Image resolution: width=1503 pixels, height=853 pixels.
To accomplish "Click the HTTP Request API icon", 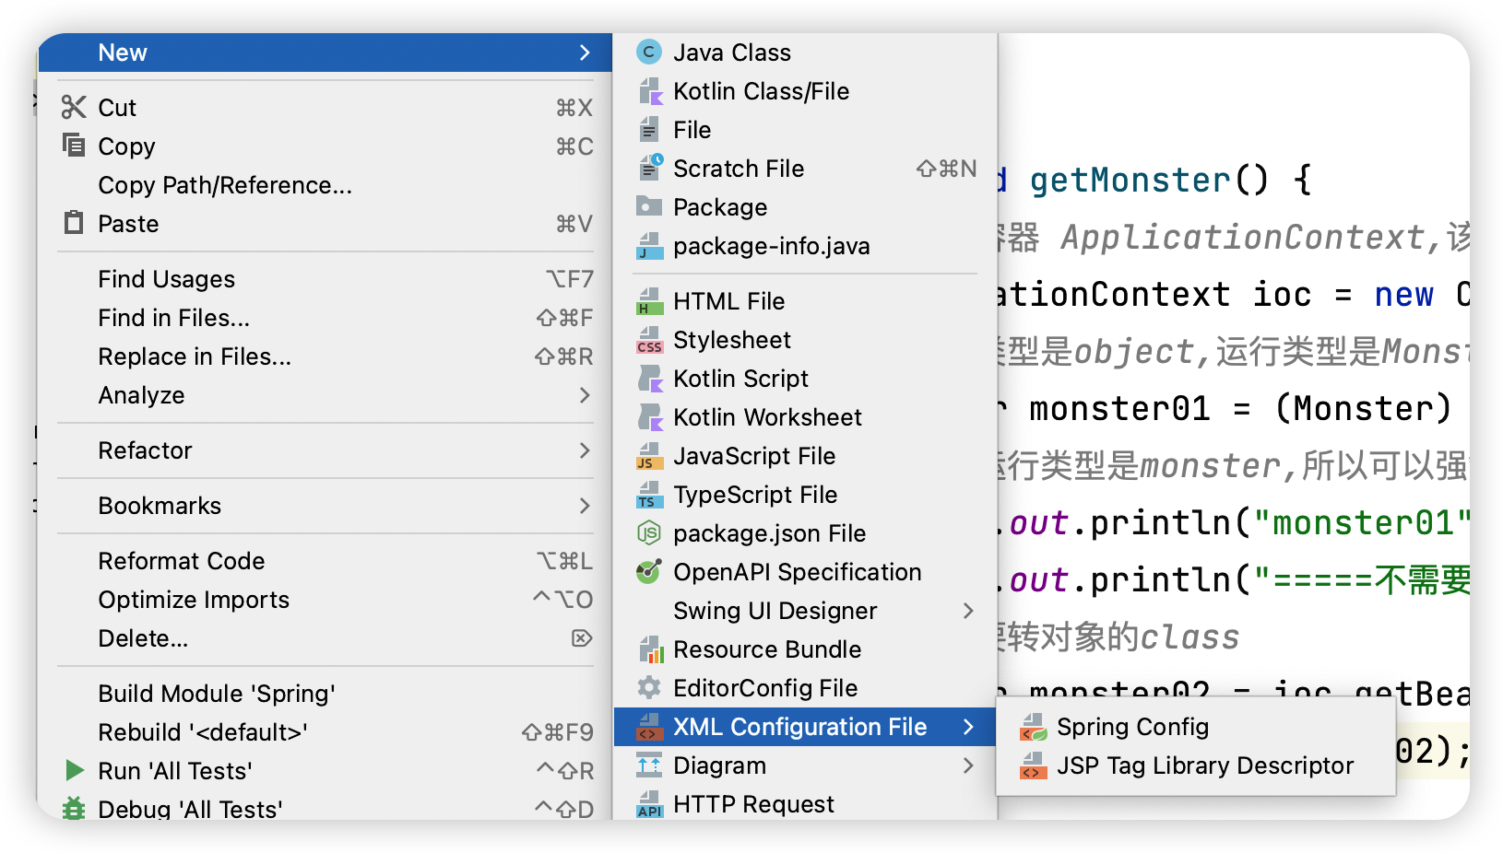I will pyautogui.click(x=649, y=804).
